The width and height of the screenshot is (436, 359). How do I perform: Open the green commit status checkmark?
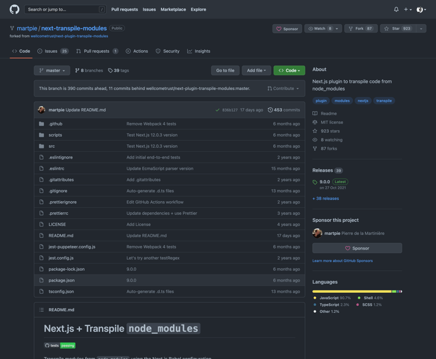tap(217, 110)
